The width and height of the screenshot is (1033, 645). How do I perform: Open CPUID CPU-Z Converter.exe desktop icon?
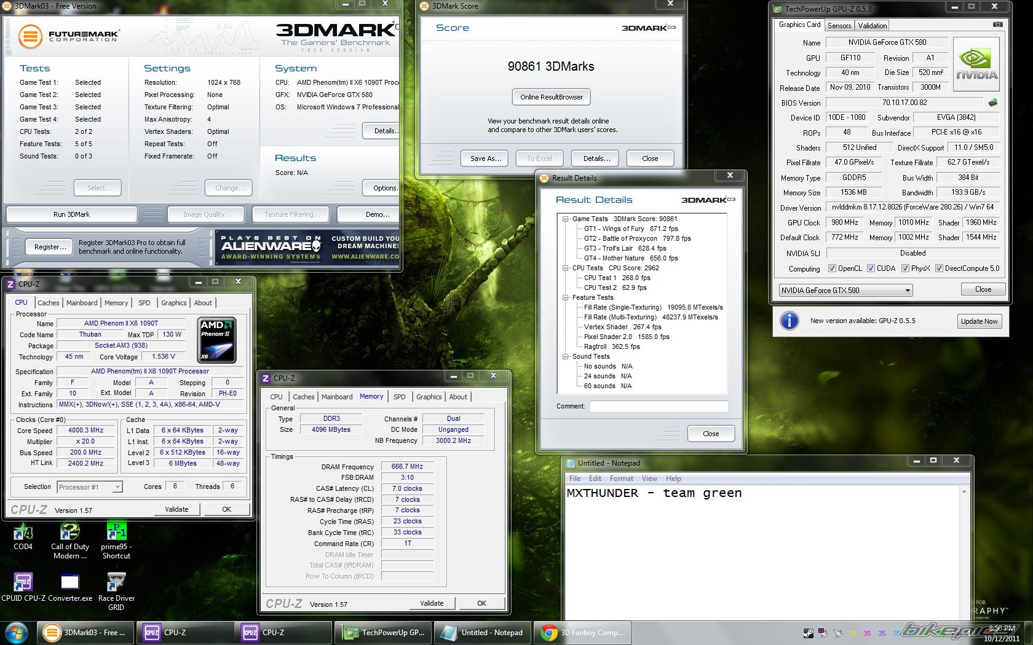(x=69, y=582)
